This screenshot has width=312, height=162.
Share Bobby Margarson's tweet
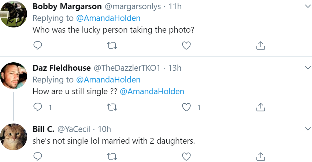tap(261, 45)
